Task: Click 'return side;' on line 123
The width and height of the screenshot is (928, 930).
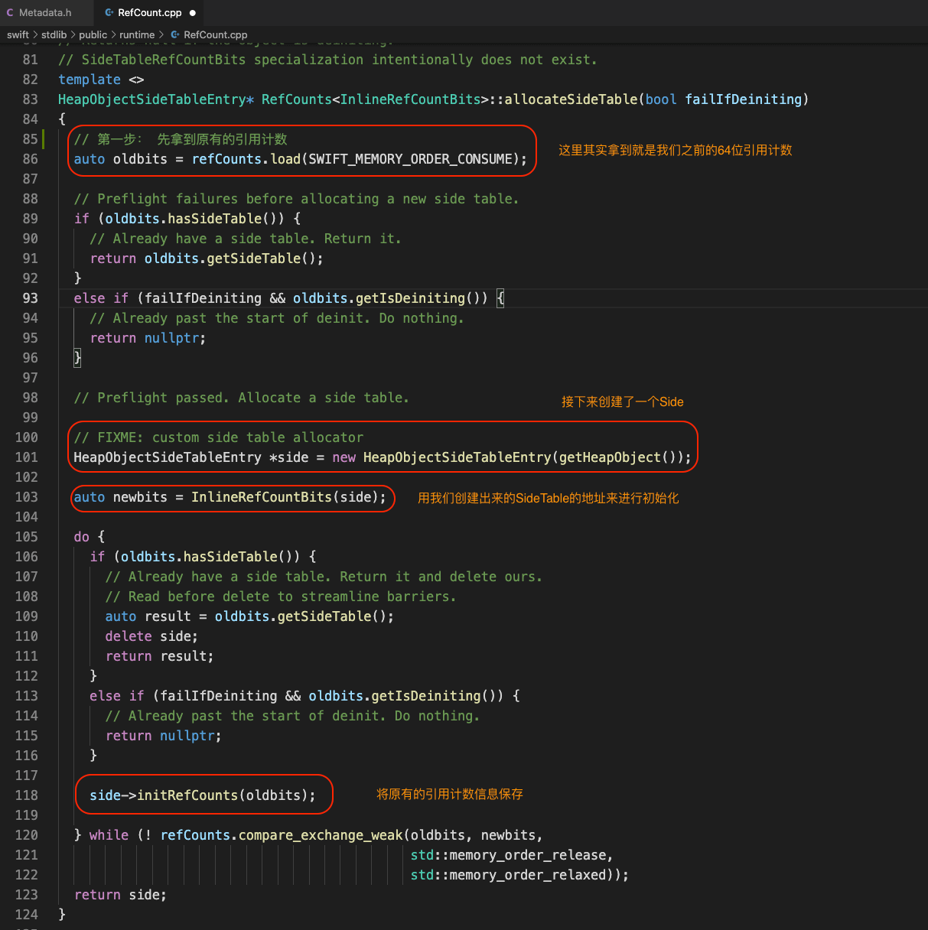Action: pos(120,895)
